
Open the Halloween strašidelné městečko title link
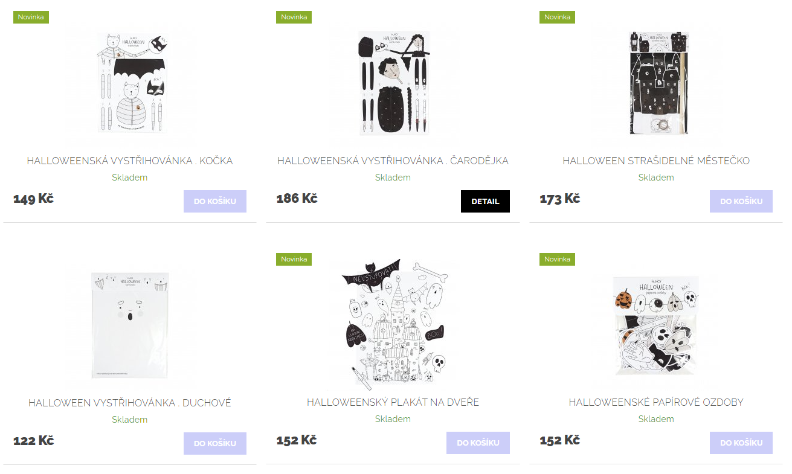click(x=656, y=161)
